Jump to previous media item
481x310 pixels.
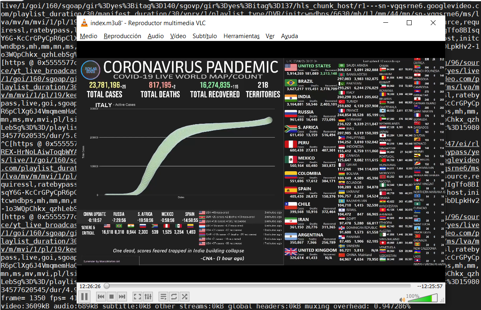(x=101, y=297)
